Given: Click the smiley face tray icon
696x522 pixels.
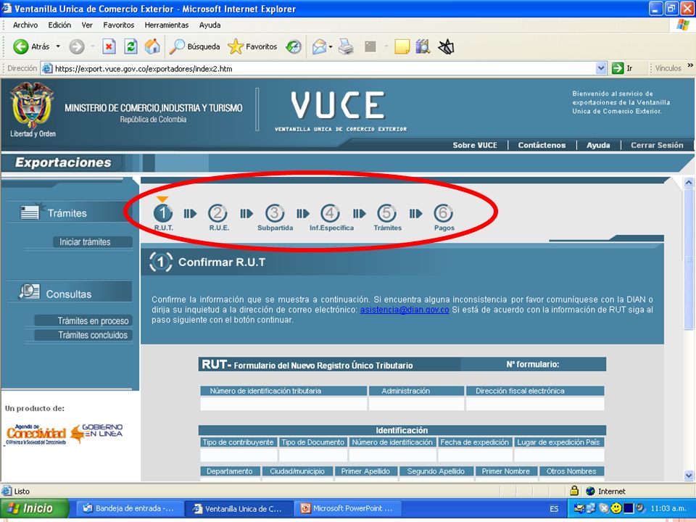Looking at the screenshot, I should (x=616, y=508).
